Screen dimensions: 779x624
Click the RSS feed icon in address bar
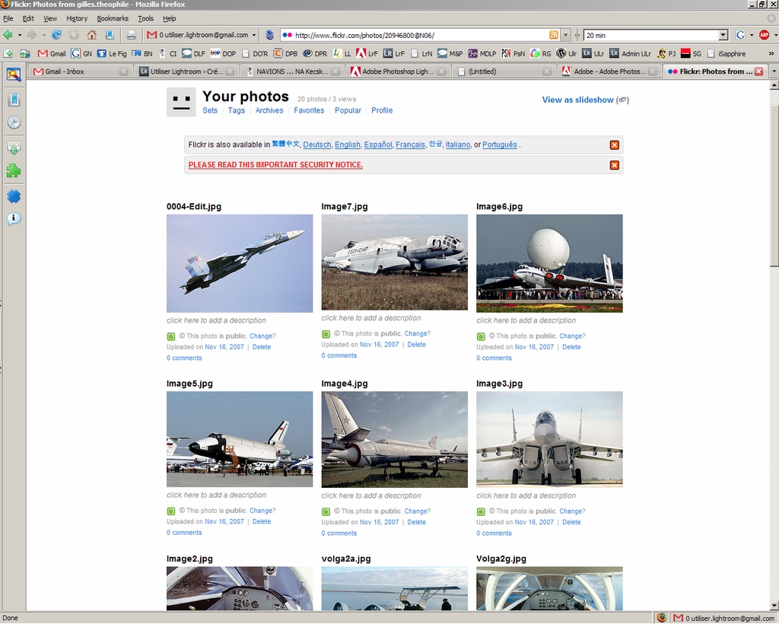[554, 35]
